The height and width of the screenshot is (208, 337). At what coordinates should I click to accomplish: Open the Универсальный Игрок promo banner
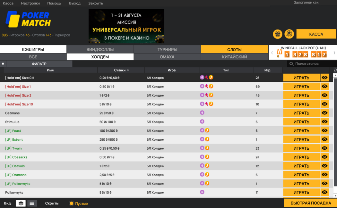126,26
